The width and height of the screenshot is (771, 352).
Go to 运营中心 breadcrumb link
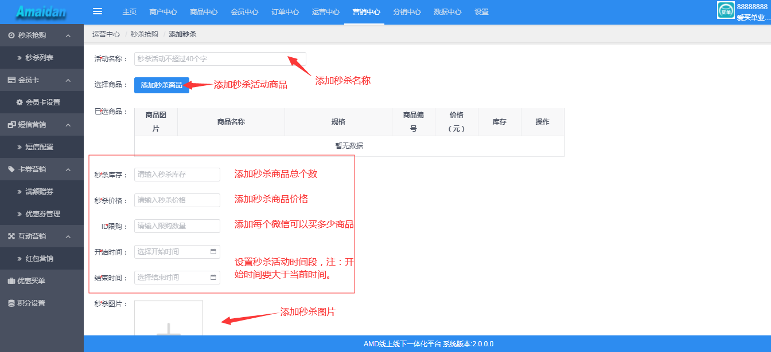point(106,34)
